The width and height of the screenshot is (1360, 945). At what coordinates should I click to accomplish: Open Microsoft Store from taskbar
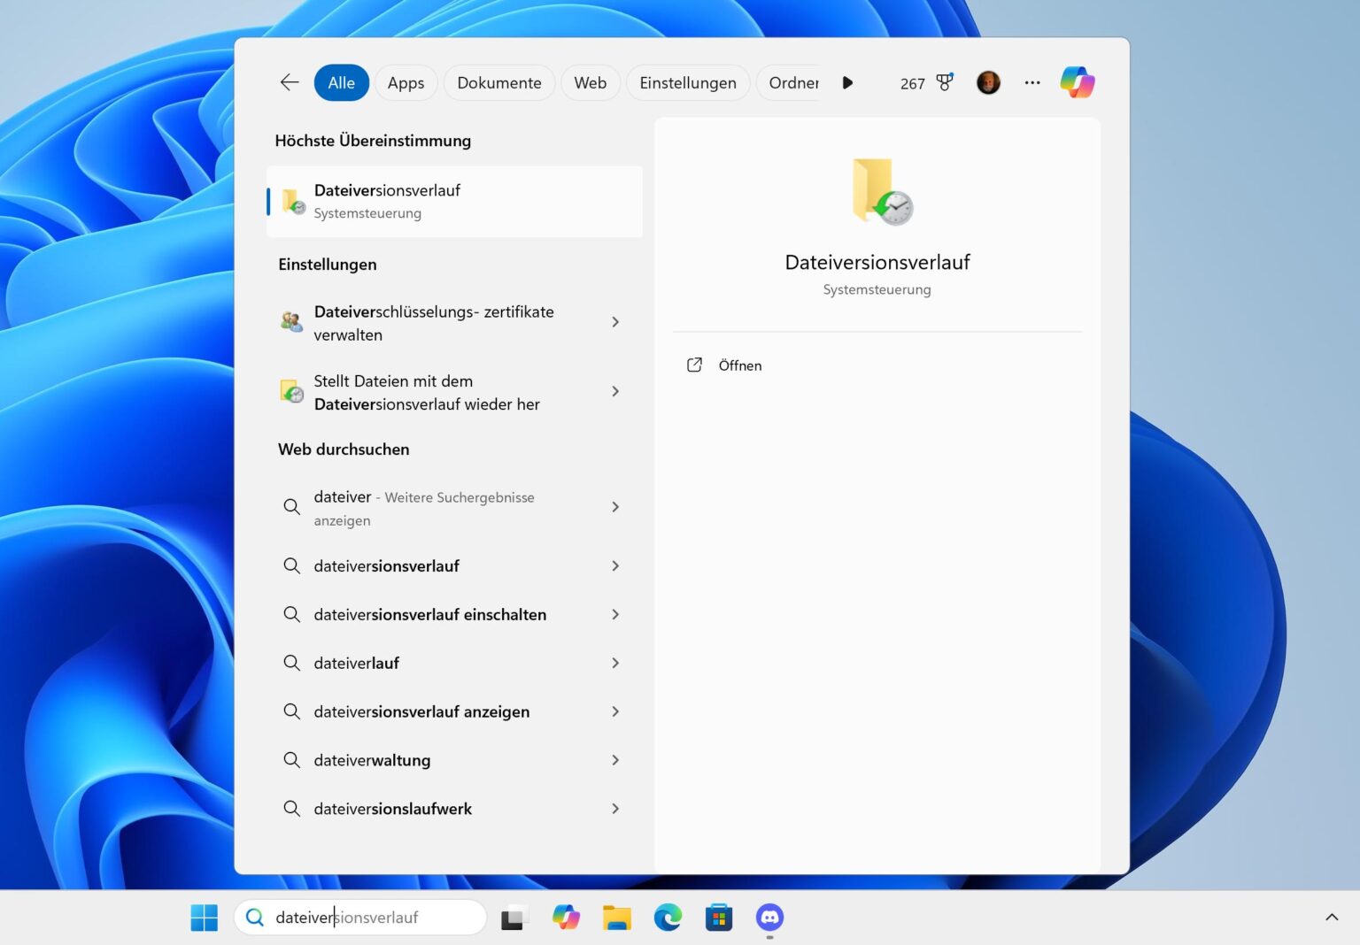718,918
